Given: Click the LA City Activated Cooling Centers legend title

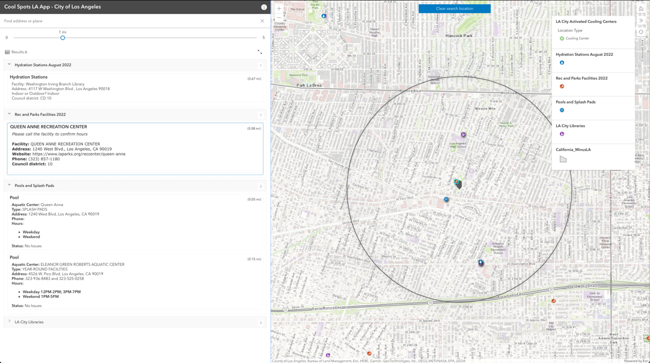Looking at the screenshot, I should point(586,22).
